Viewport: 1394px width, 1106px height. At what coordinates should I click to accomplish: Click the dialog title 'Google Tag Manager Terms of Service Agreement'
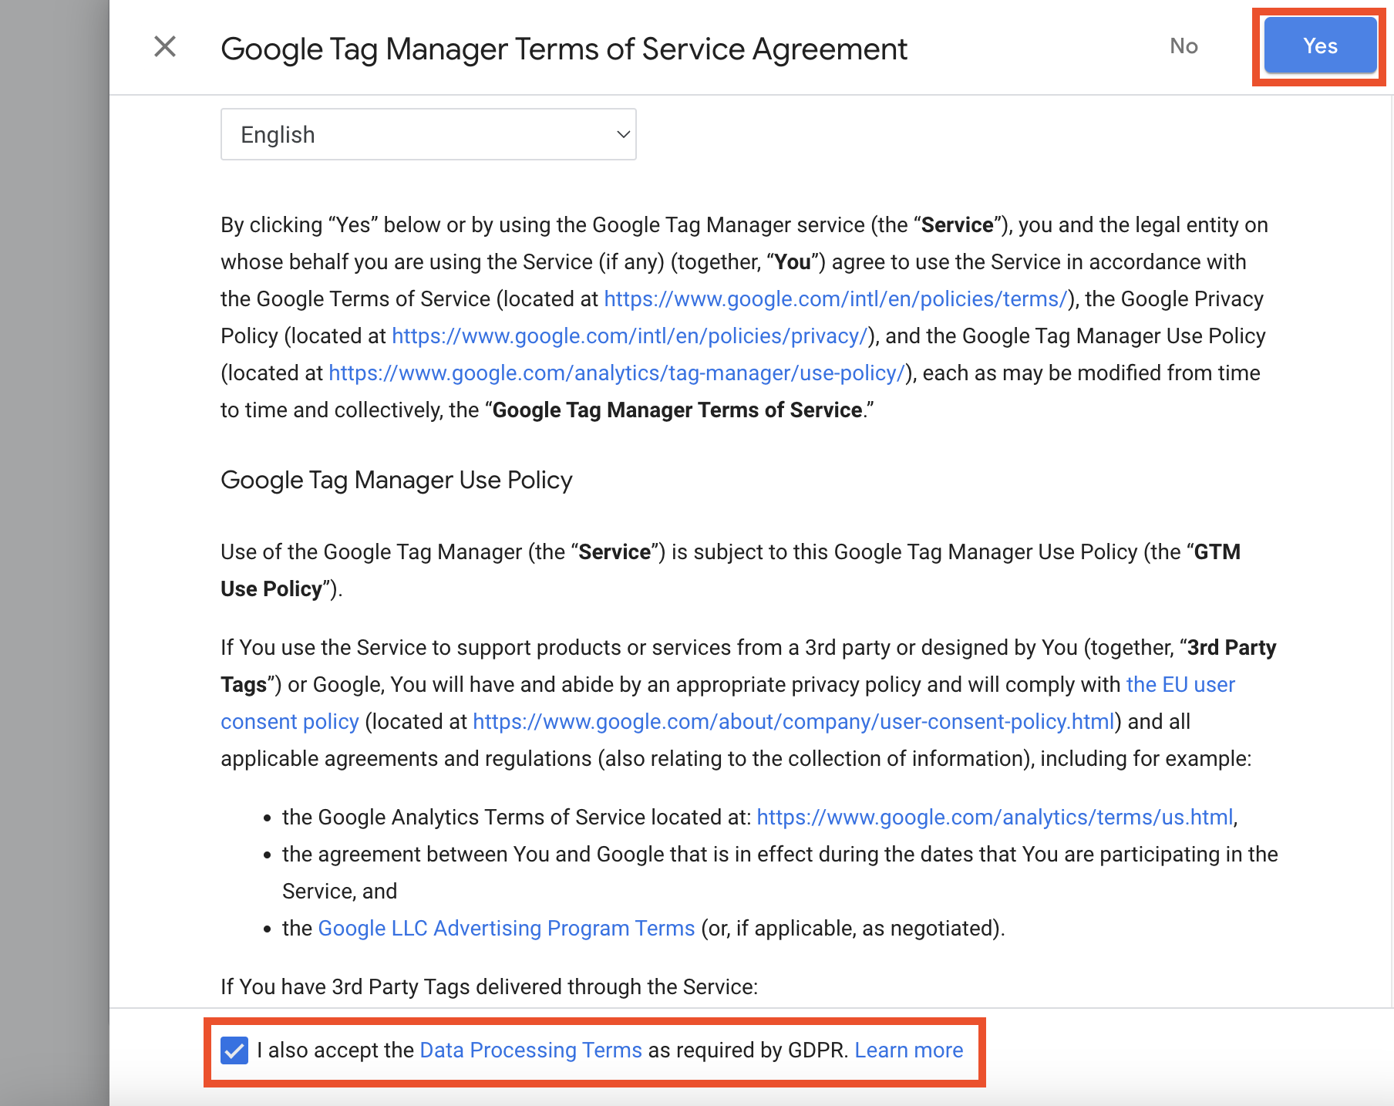(x=564, y=49)
